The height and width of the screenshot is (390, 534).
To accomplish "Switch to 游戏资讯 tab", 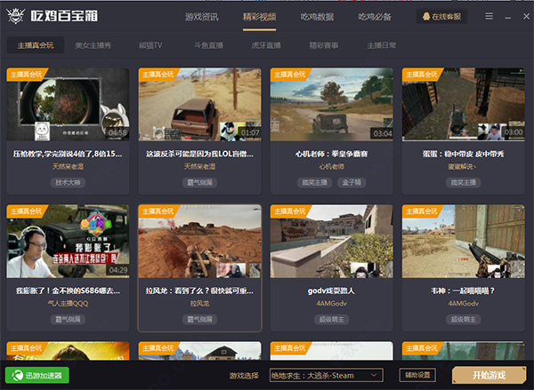I will [x=202, y=17].
